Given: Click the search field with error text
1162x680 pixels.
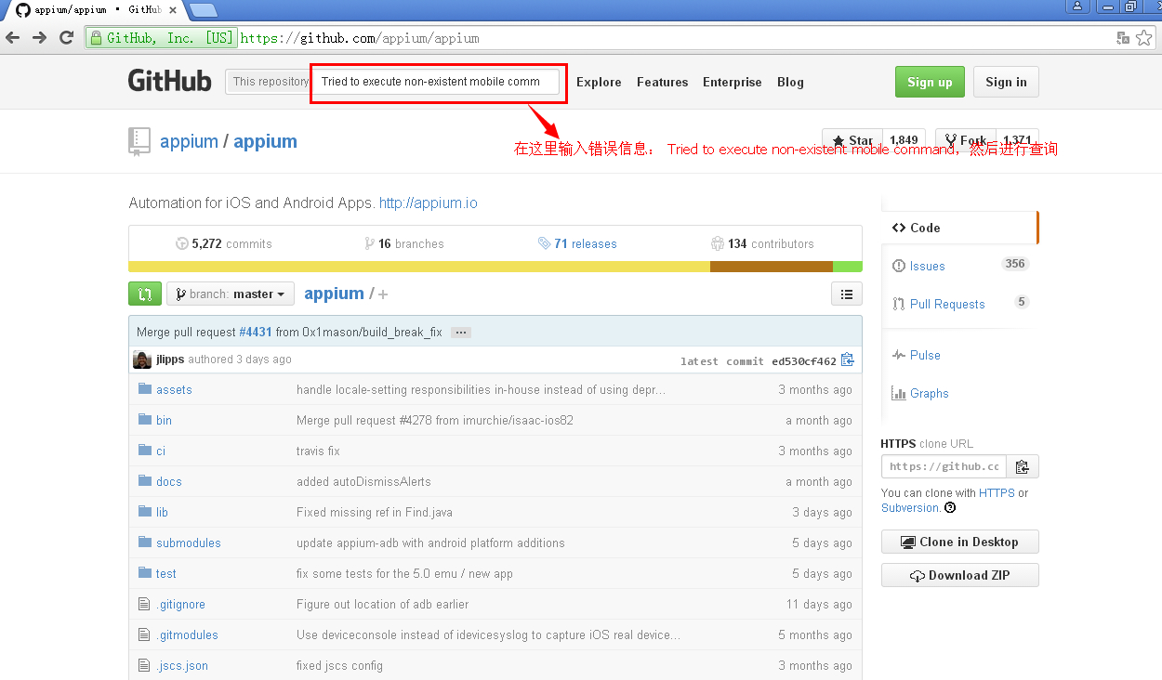Looking at the screenshot, I should pyautogui.click(x=437, y=82).
